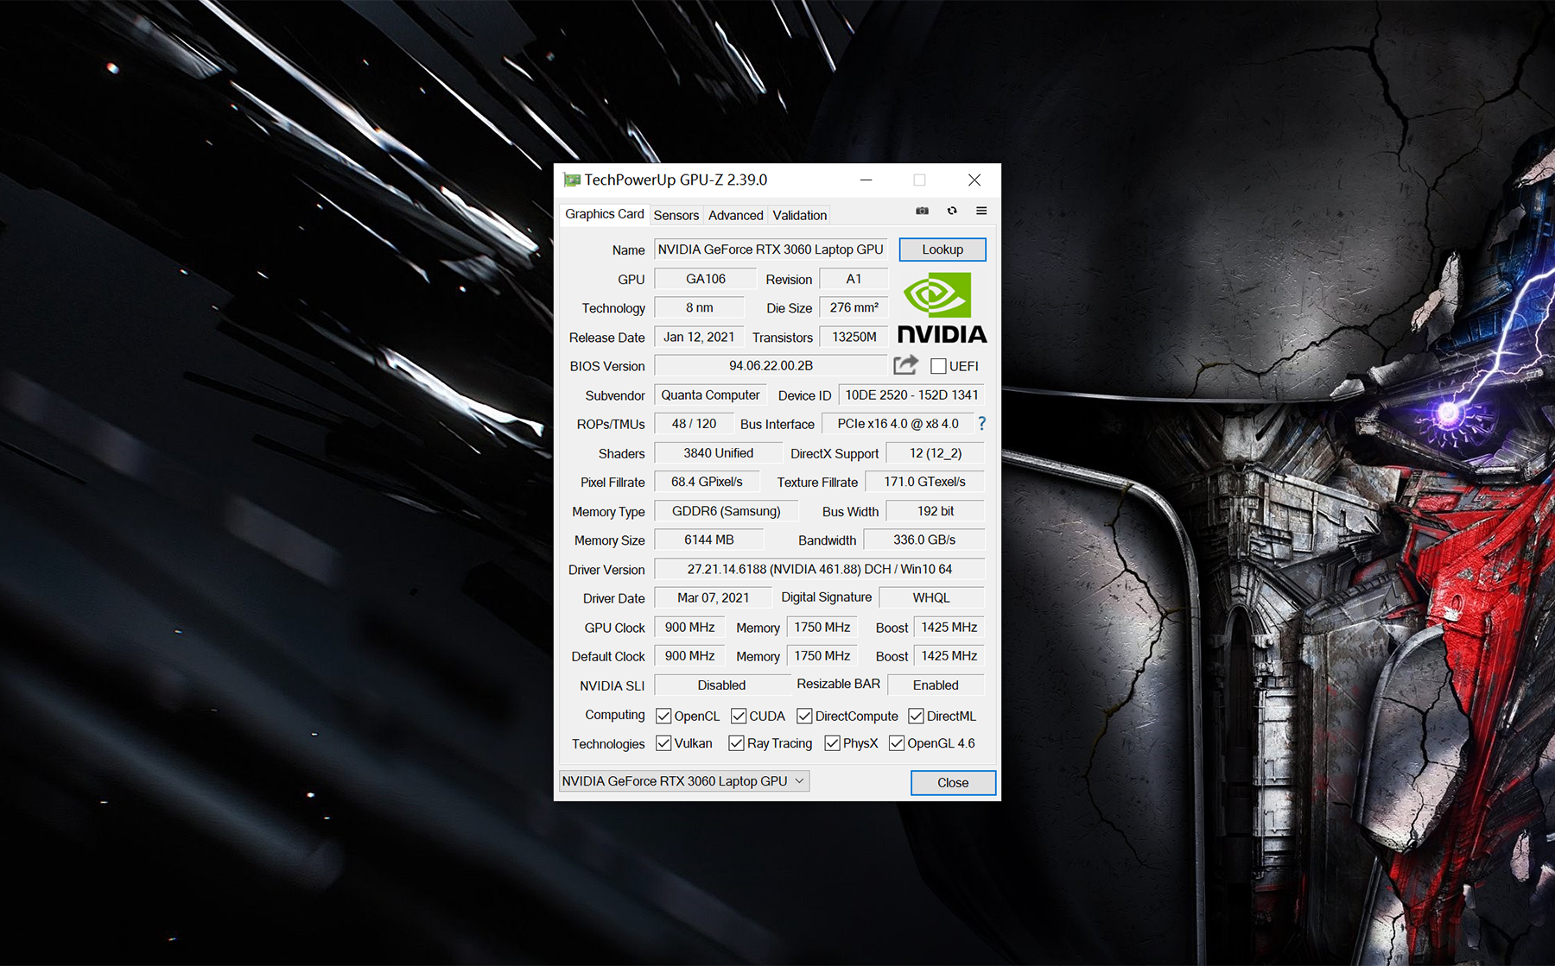Click the GPU Clock row Boost value
The image size is (1555, 966).
pyautogui.click(x=949, y=627)
